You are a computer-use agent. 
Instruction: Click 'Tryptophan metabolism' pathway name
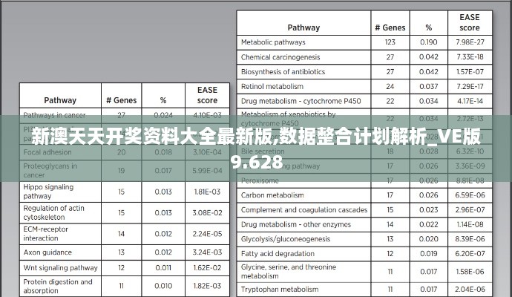[x=280, y=290]
